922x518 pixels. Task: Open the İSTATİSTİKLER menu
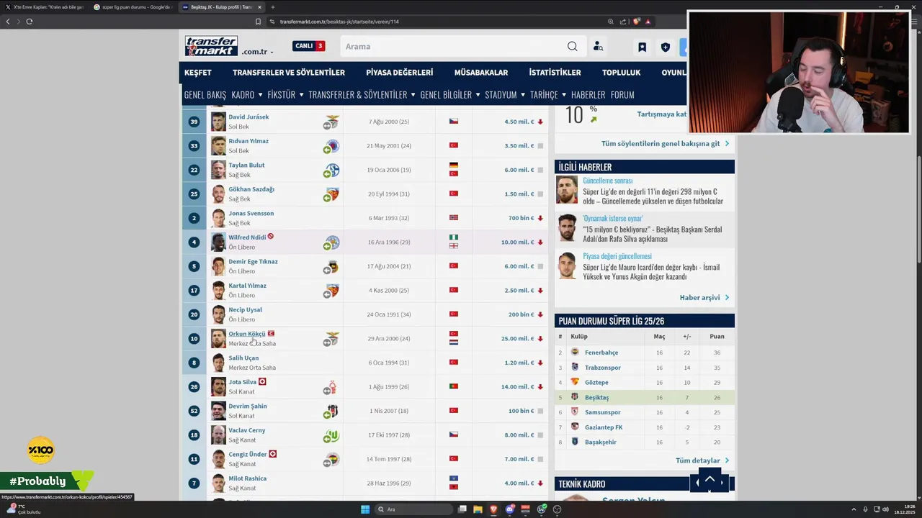[x=555, y=73]
